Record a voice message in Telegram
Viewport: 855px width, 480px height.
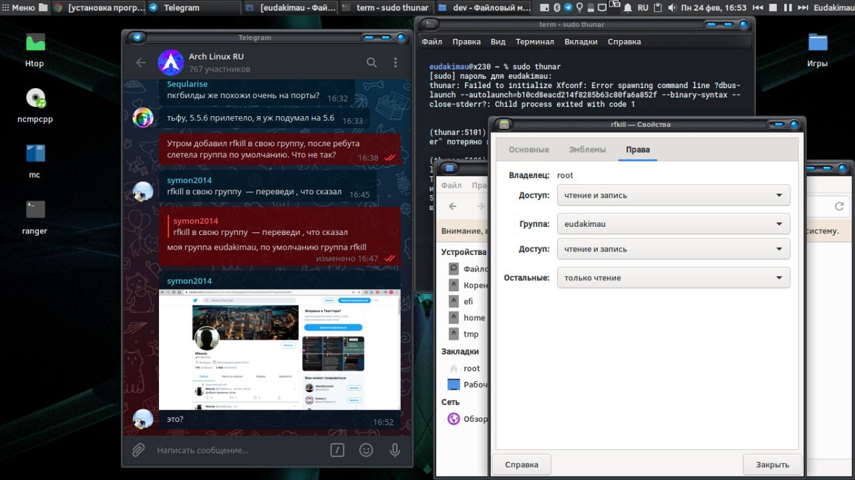[395, 450]
